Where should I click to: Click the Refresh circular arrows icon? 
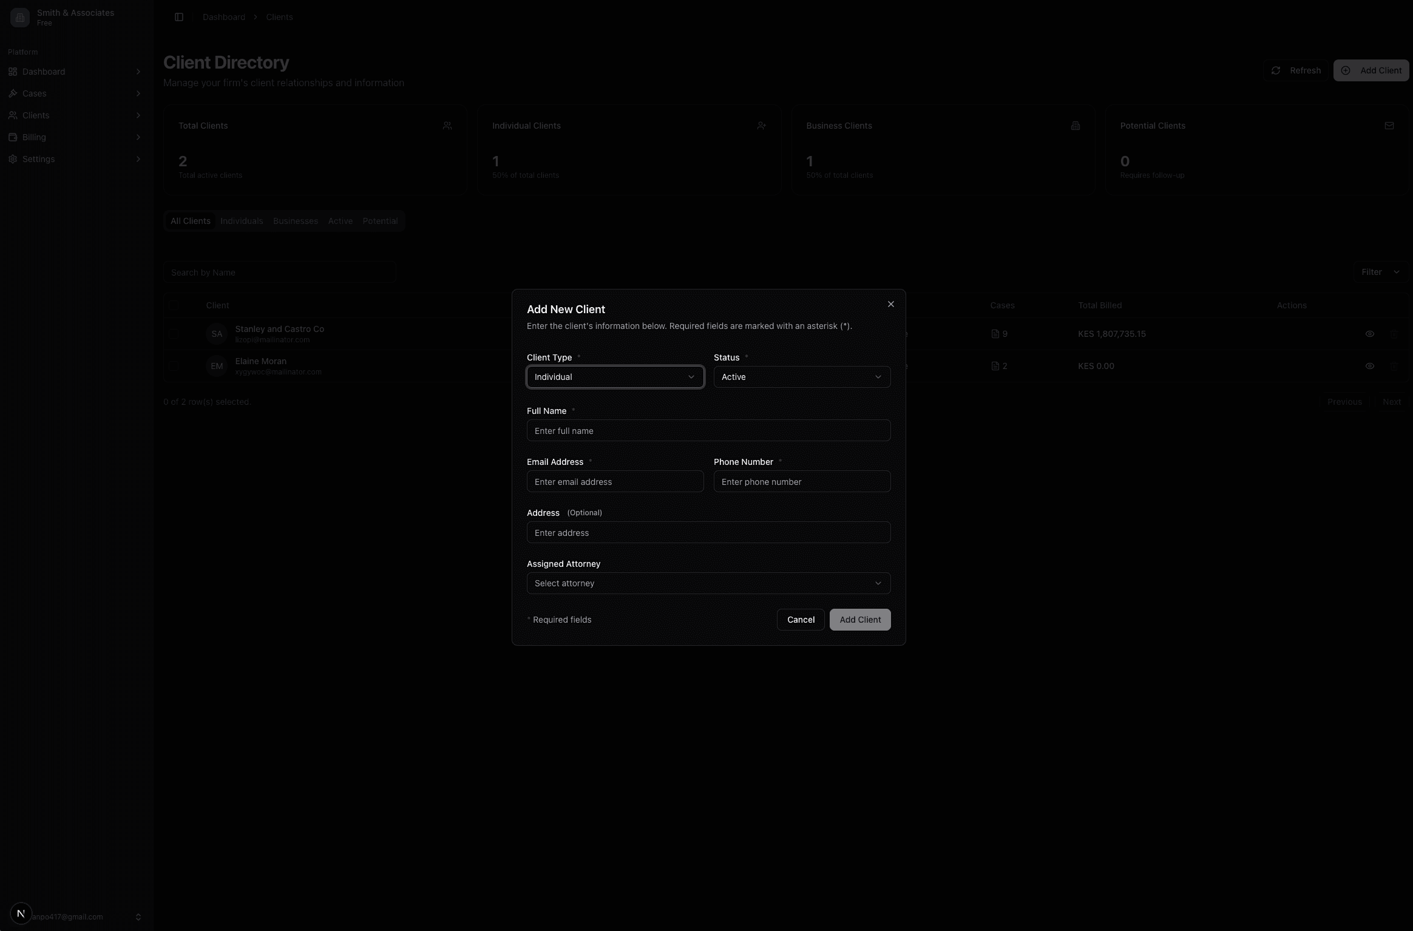pos(1276,70)
